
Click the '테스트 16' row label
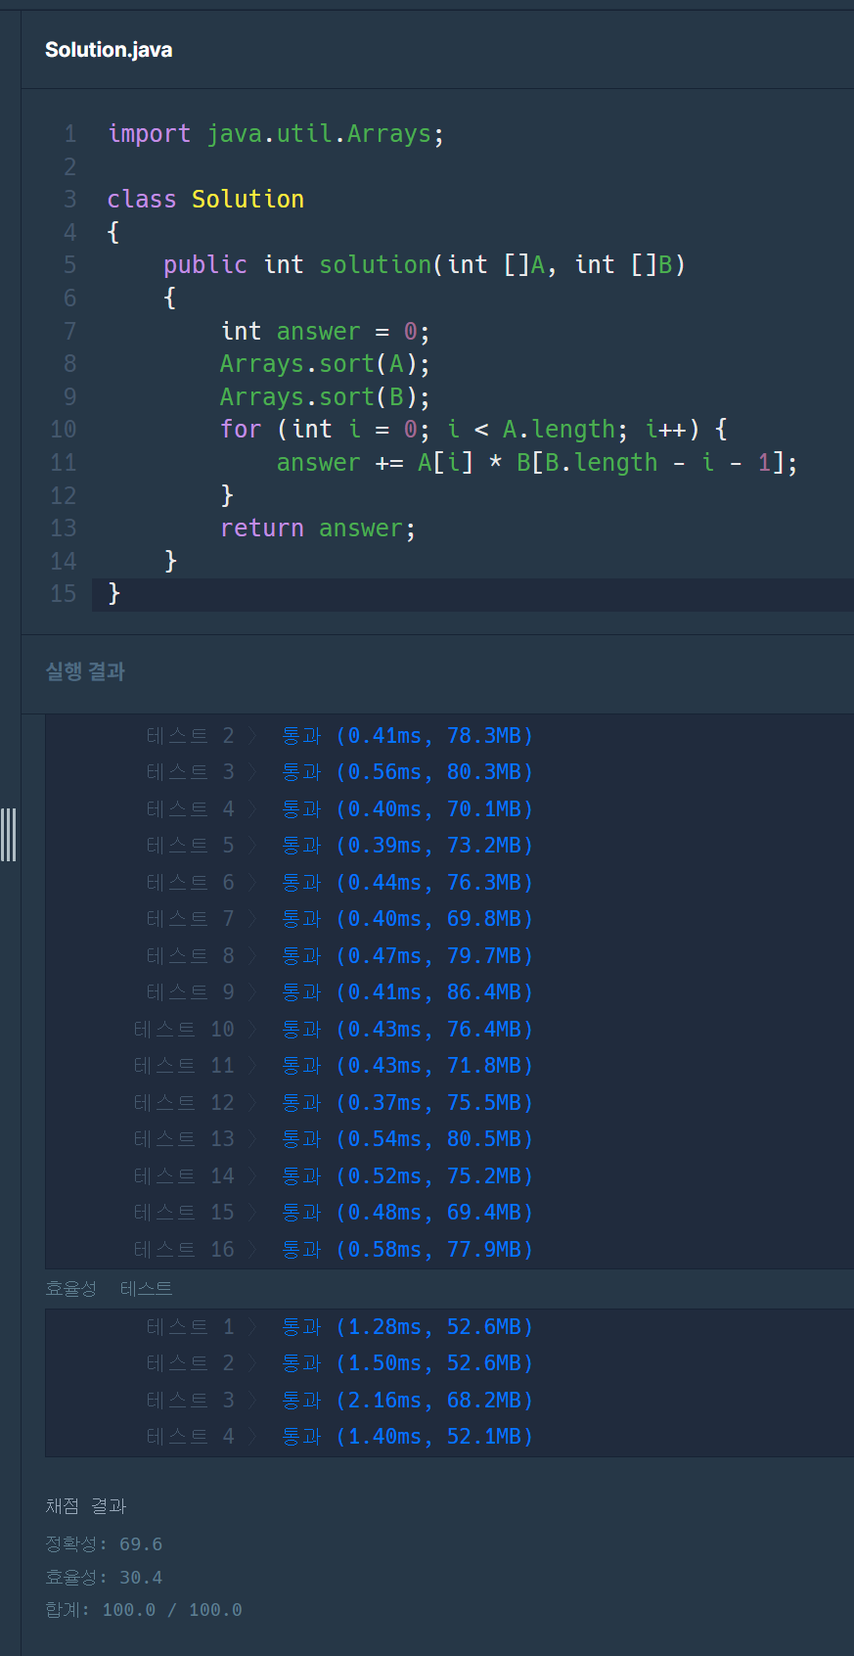pyautogui.click(x=184, y=1249)
